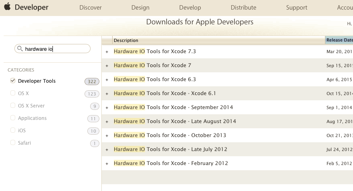353x191 pixels.
Task: Click the Developer home link
Action: point(32,7)
